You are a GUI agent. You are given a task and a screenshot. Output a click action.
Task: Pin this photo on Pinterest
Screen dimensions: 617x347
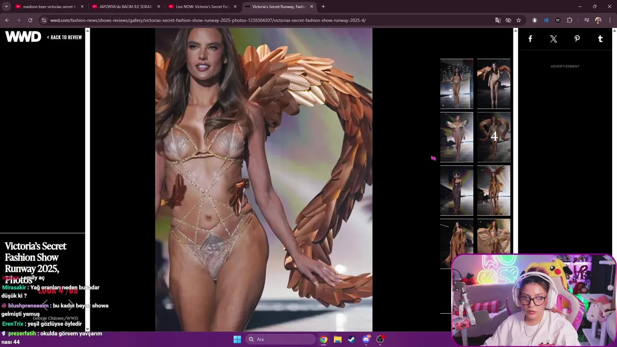pos(577,39)
